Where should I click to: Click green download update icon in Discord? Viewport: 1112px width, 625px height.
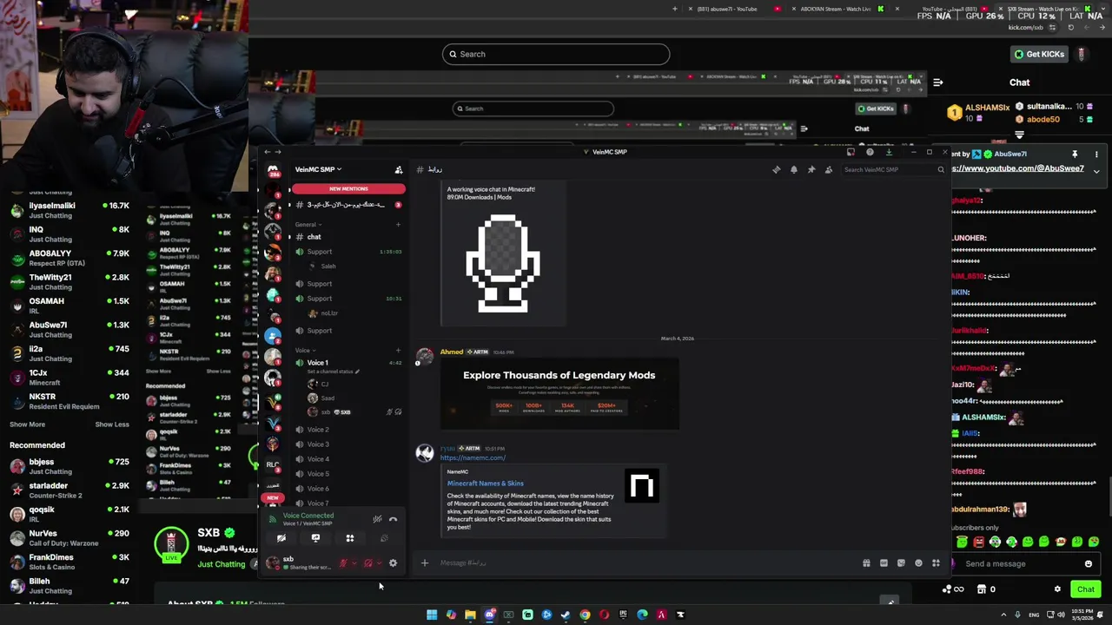(x=889, y=152)
